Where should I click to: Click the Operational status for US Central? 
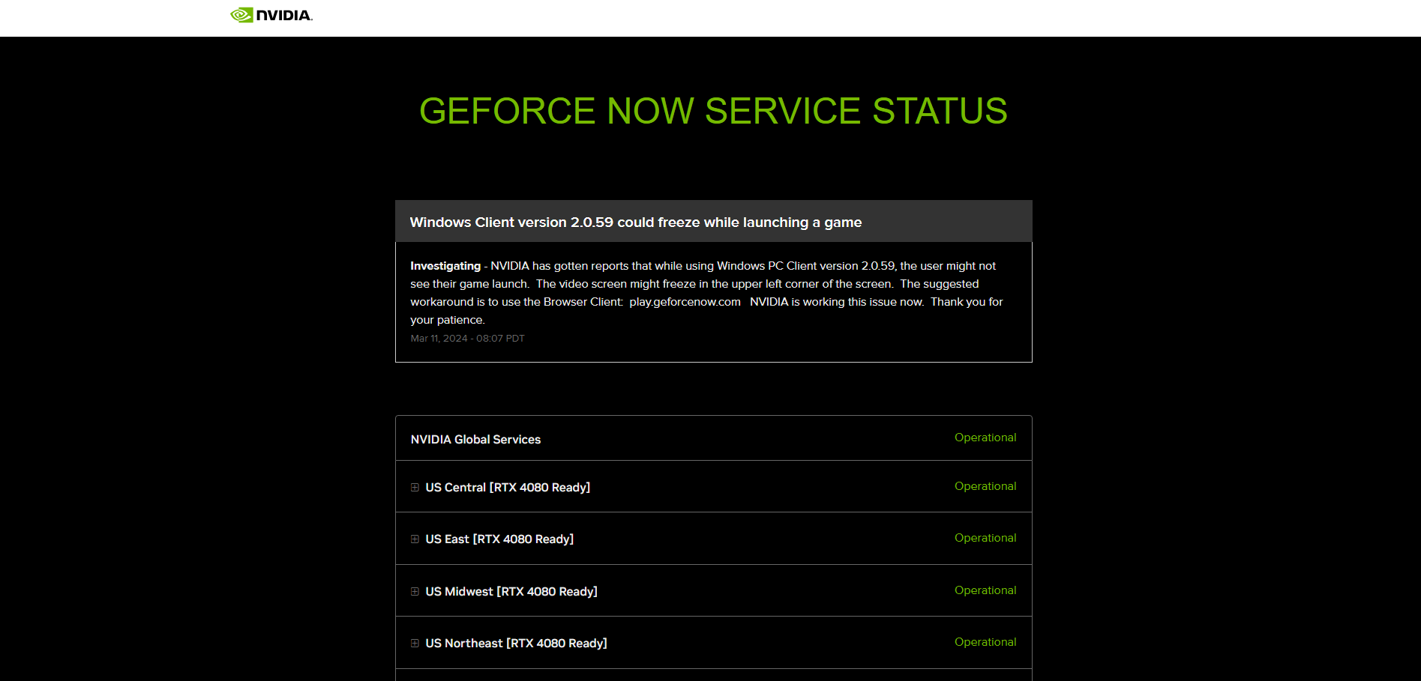point(985,486)
